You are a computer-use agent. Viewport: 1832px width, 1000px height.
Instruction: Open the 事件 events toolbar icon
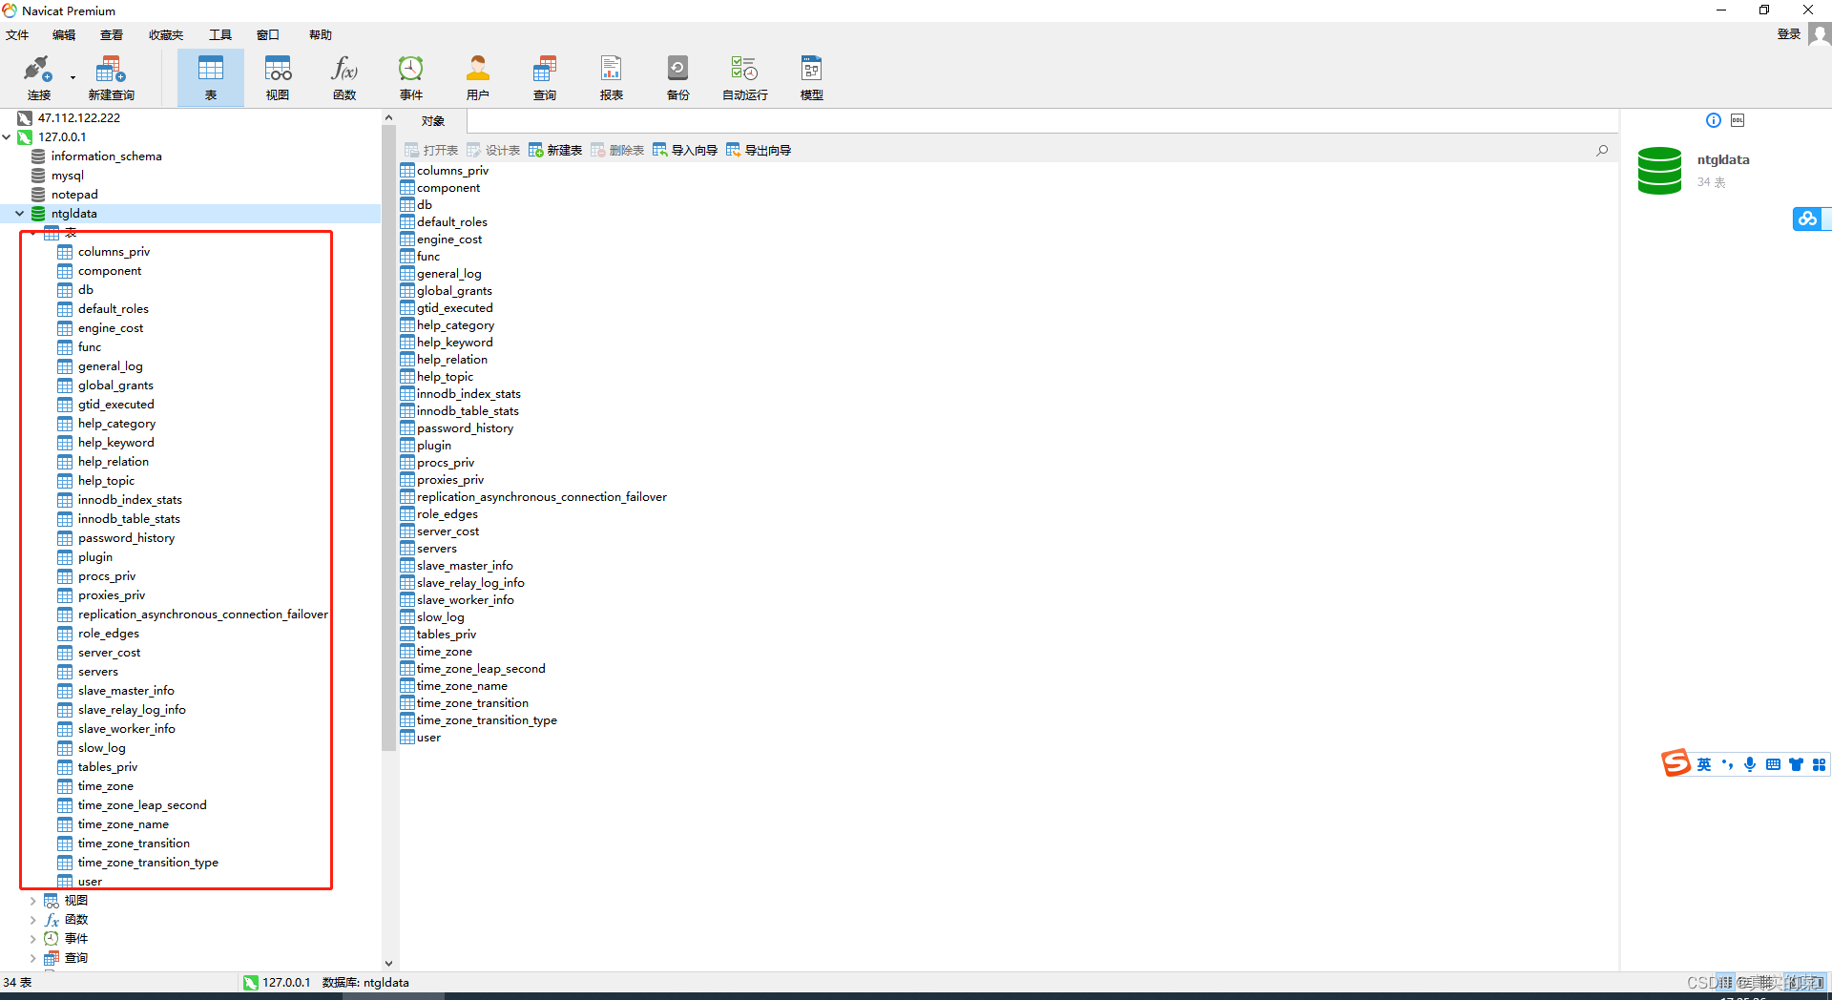click(411, 76)
